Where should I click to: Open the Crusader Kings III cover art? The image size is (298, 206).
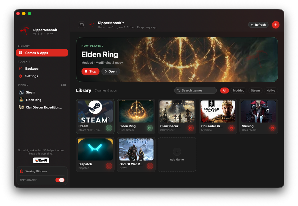pyautogui.click(x=218, y=111)
